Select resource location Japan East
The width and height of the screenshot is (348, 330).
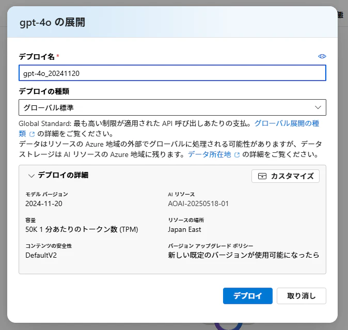184,229
